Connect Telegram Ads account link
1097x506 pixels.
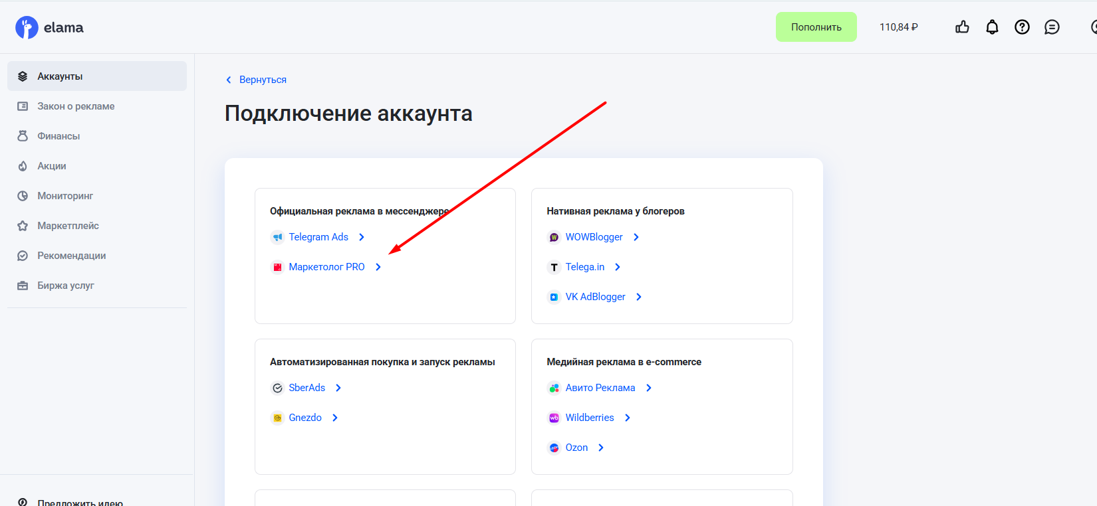point(318,237)
